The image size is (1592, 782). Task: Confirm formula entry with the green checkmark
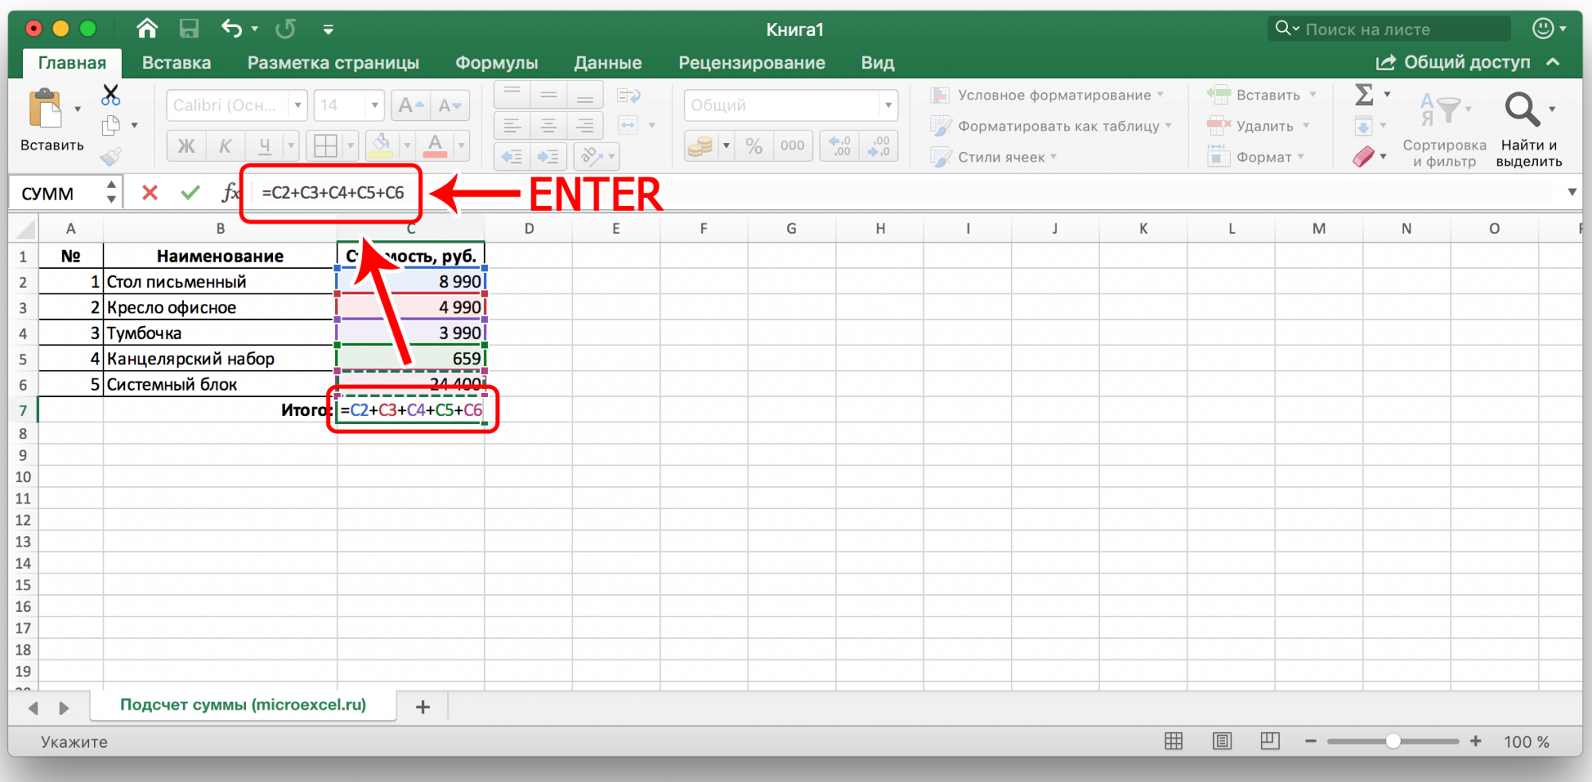pyautogui.click(x=190, y=193)
